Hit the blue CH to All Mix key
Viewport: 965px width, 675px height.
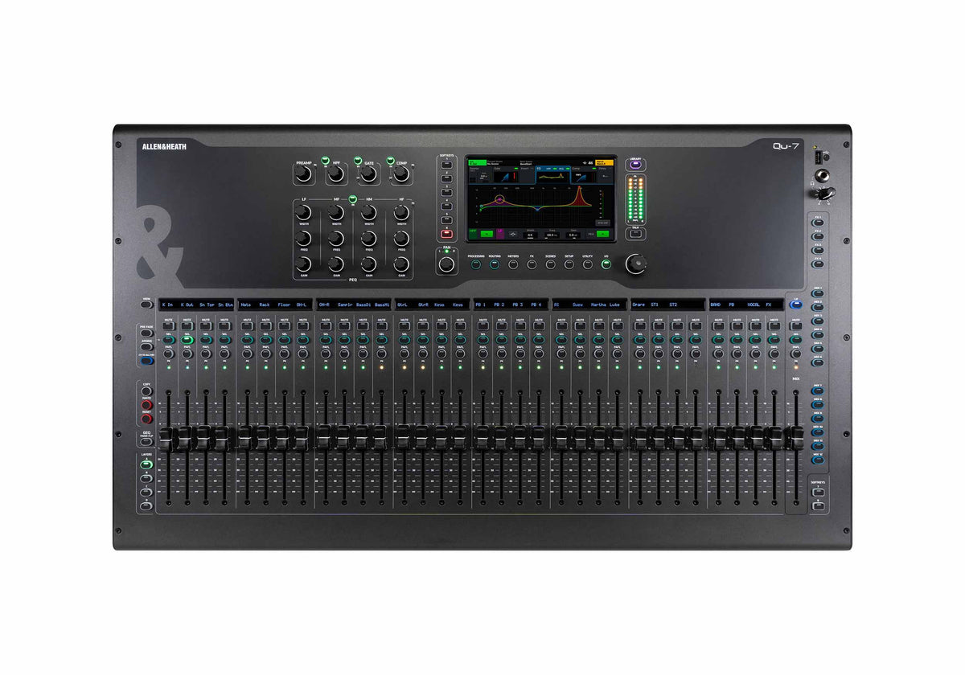tap(146, 362)
